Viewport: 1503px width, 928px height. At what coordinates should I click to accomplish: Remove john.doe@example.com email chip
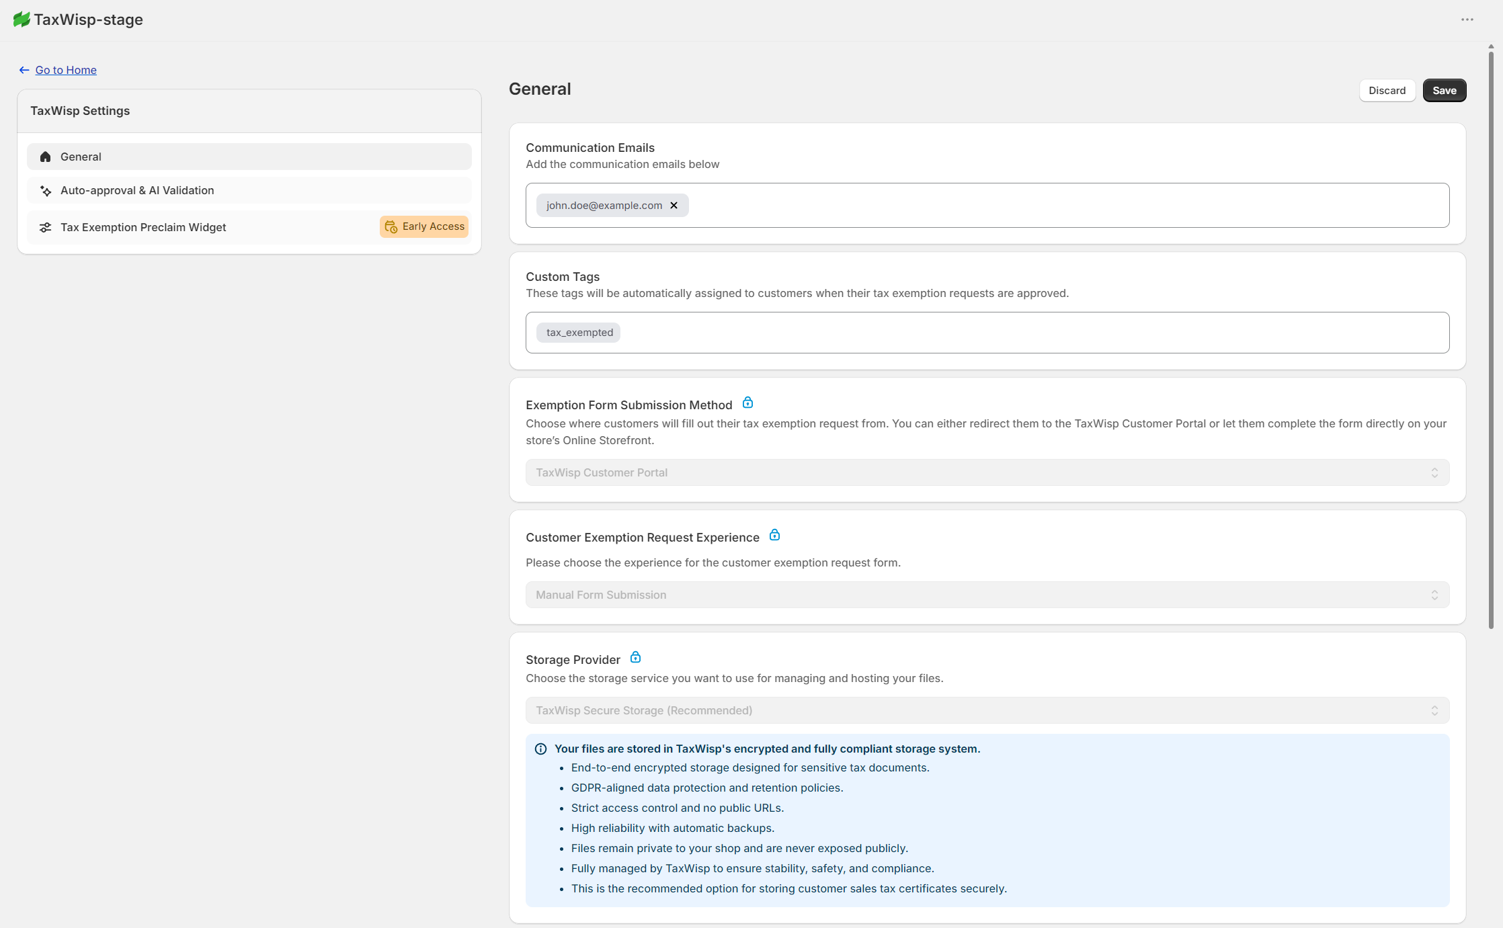(x=674, y=206)
